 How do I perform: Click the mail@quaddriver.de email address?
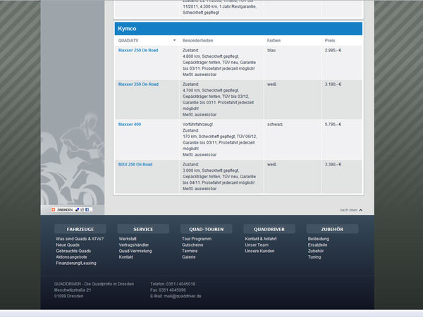pos(183,296)
